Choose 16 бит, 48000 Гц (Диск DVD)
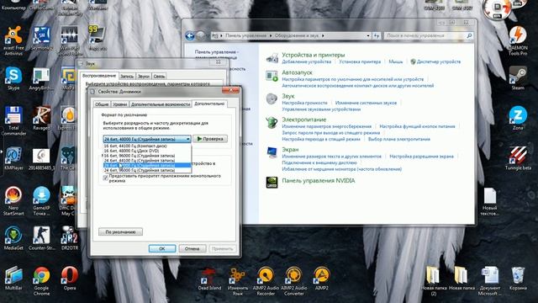 pyautogui.click(x=147, y=151)
